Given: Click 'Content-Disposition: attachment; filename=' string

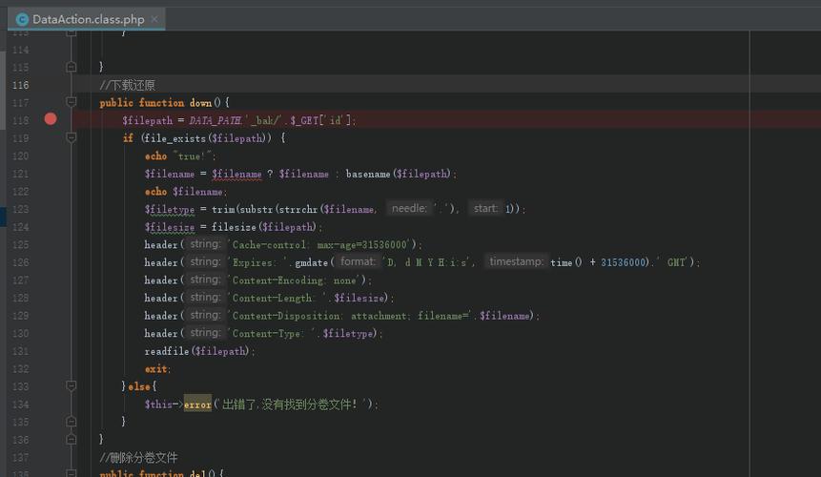Looking at the screenshot, I should point(350,316).
